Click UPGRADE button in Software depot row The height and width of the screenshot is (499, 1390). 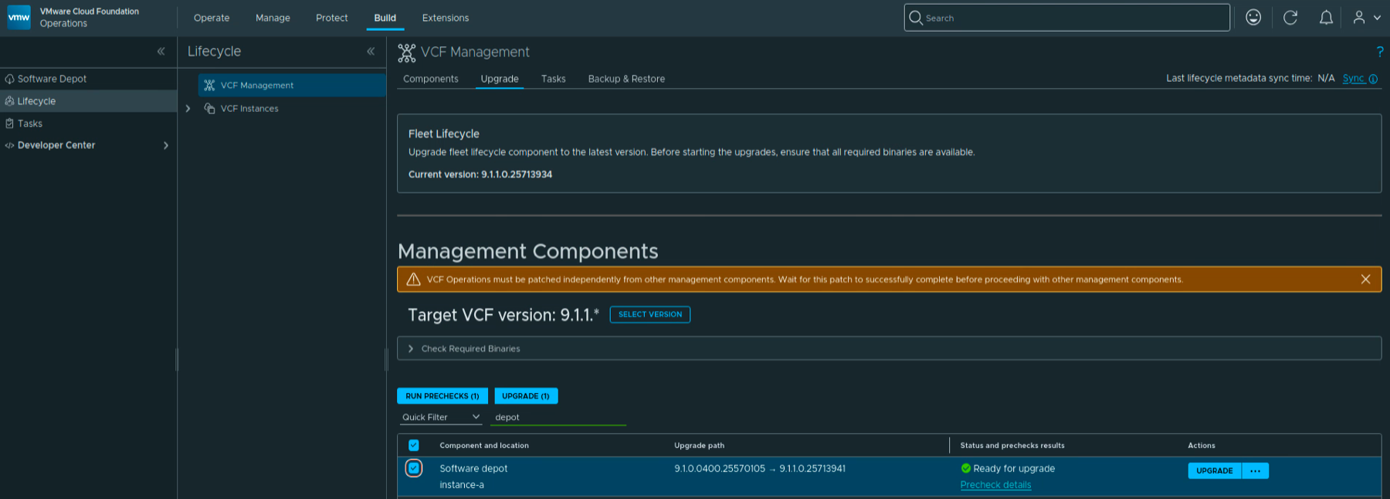coord(1214,470)
